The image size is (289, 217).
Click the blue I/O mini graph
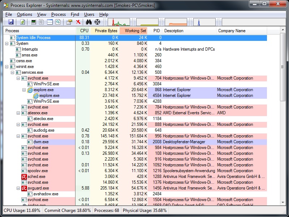[204, 22]
